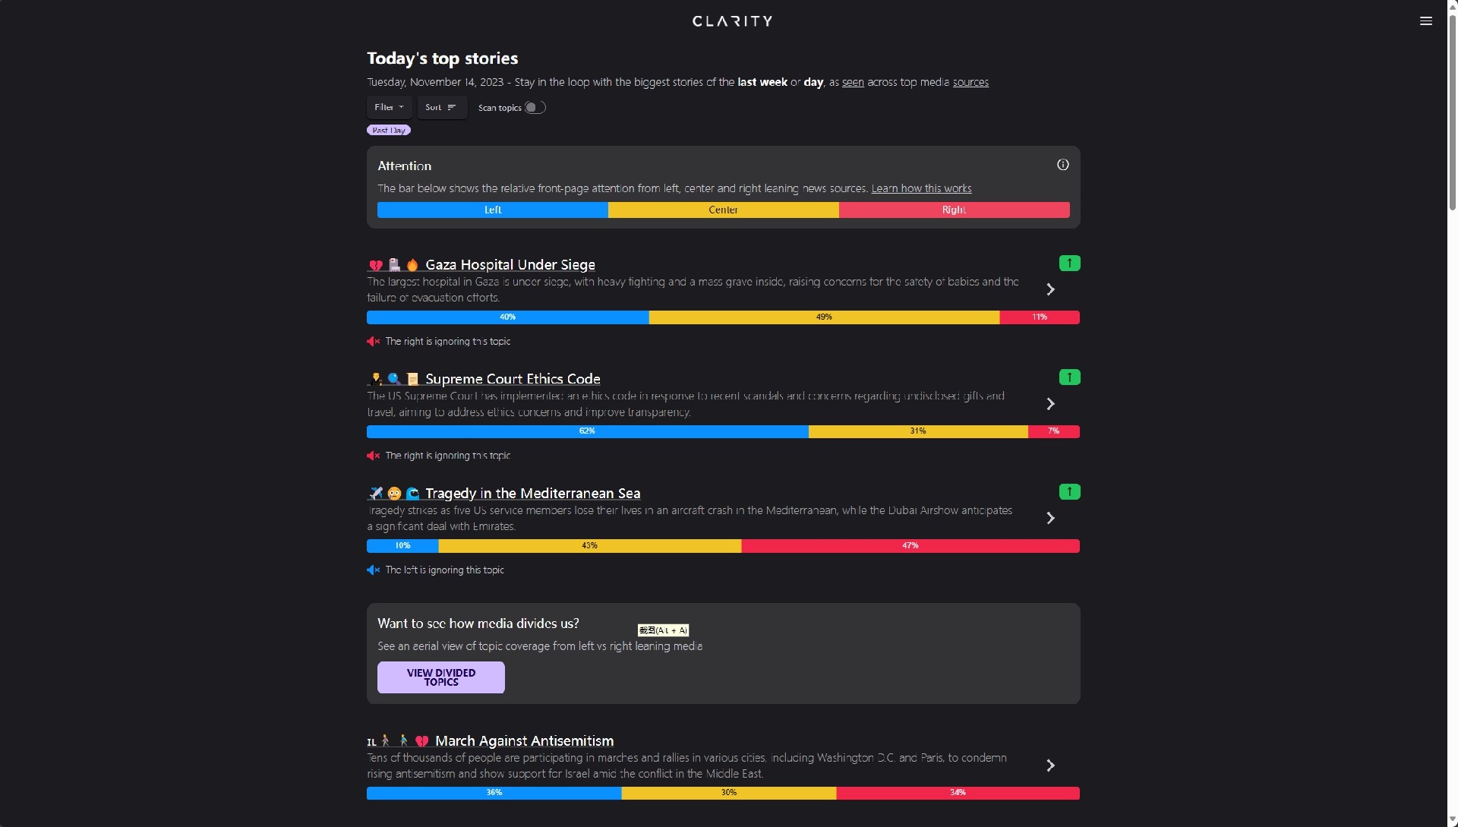Click the CLARITY logo
This screenshot has height=827, width=1458.
click(x=732, y=21)
